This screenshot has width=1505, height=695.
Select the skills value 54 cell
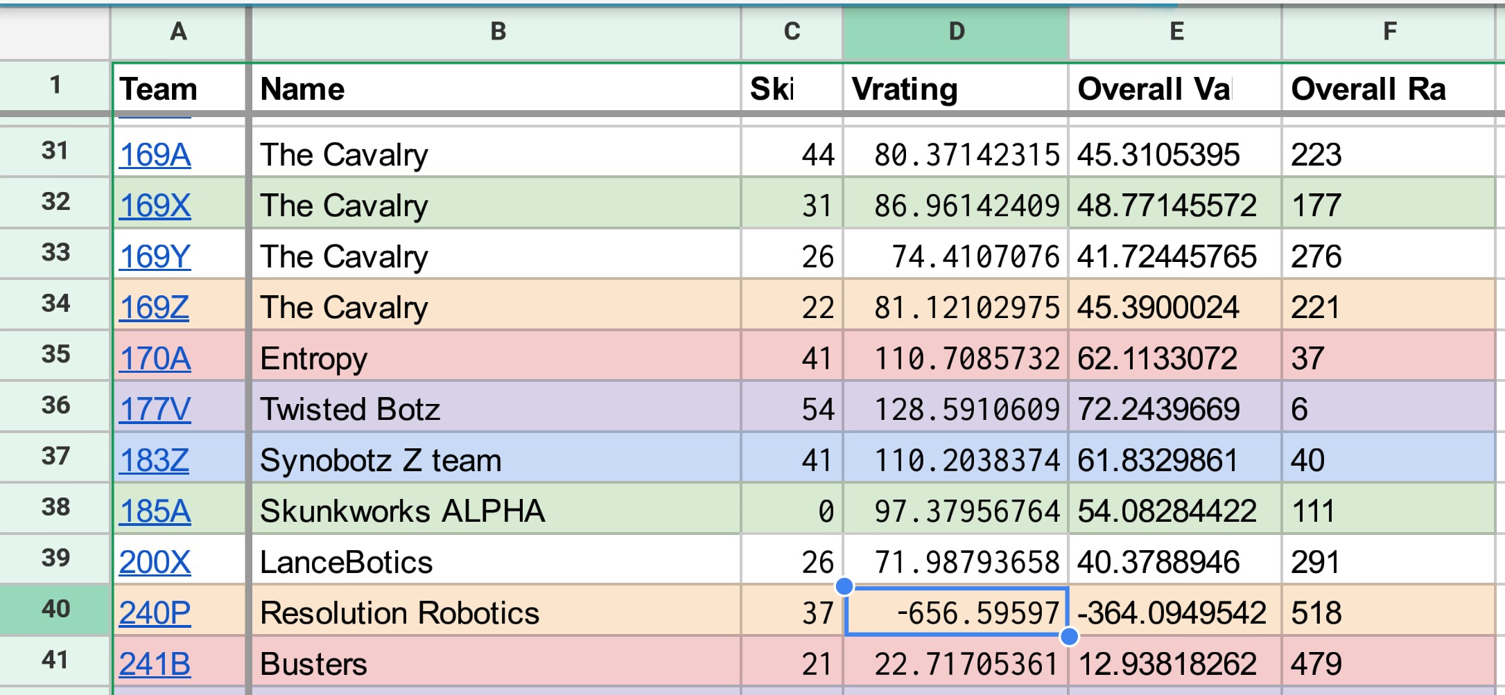coord(792,407)
